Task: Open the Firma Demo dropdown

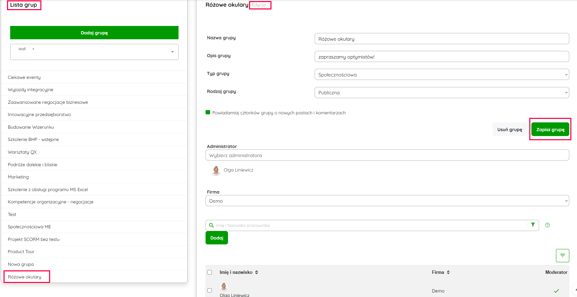Action: point(387,201)
